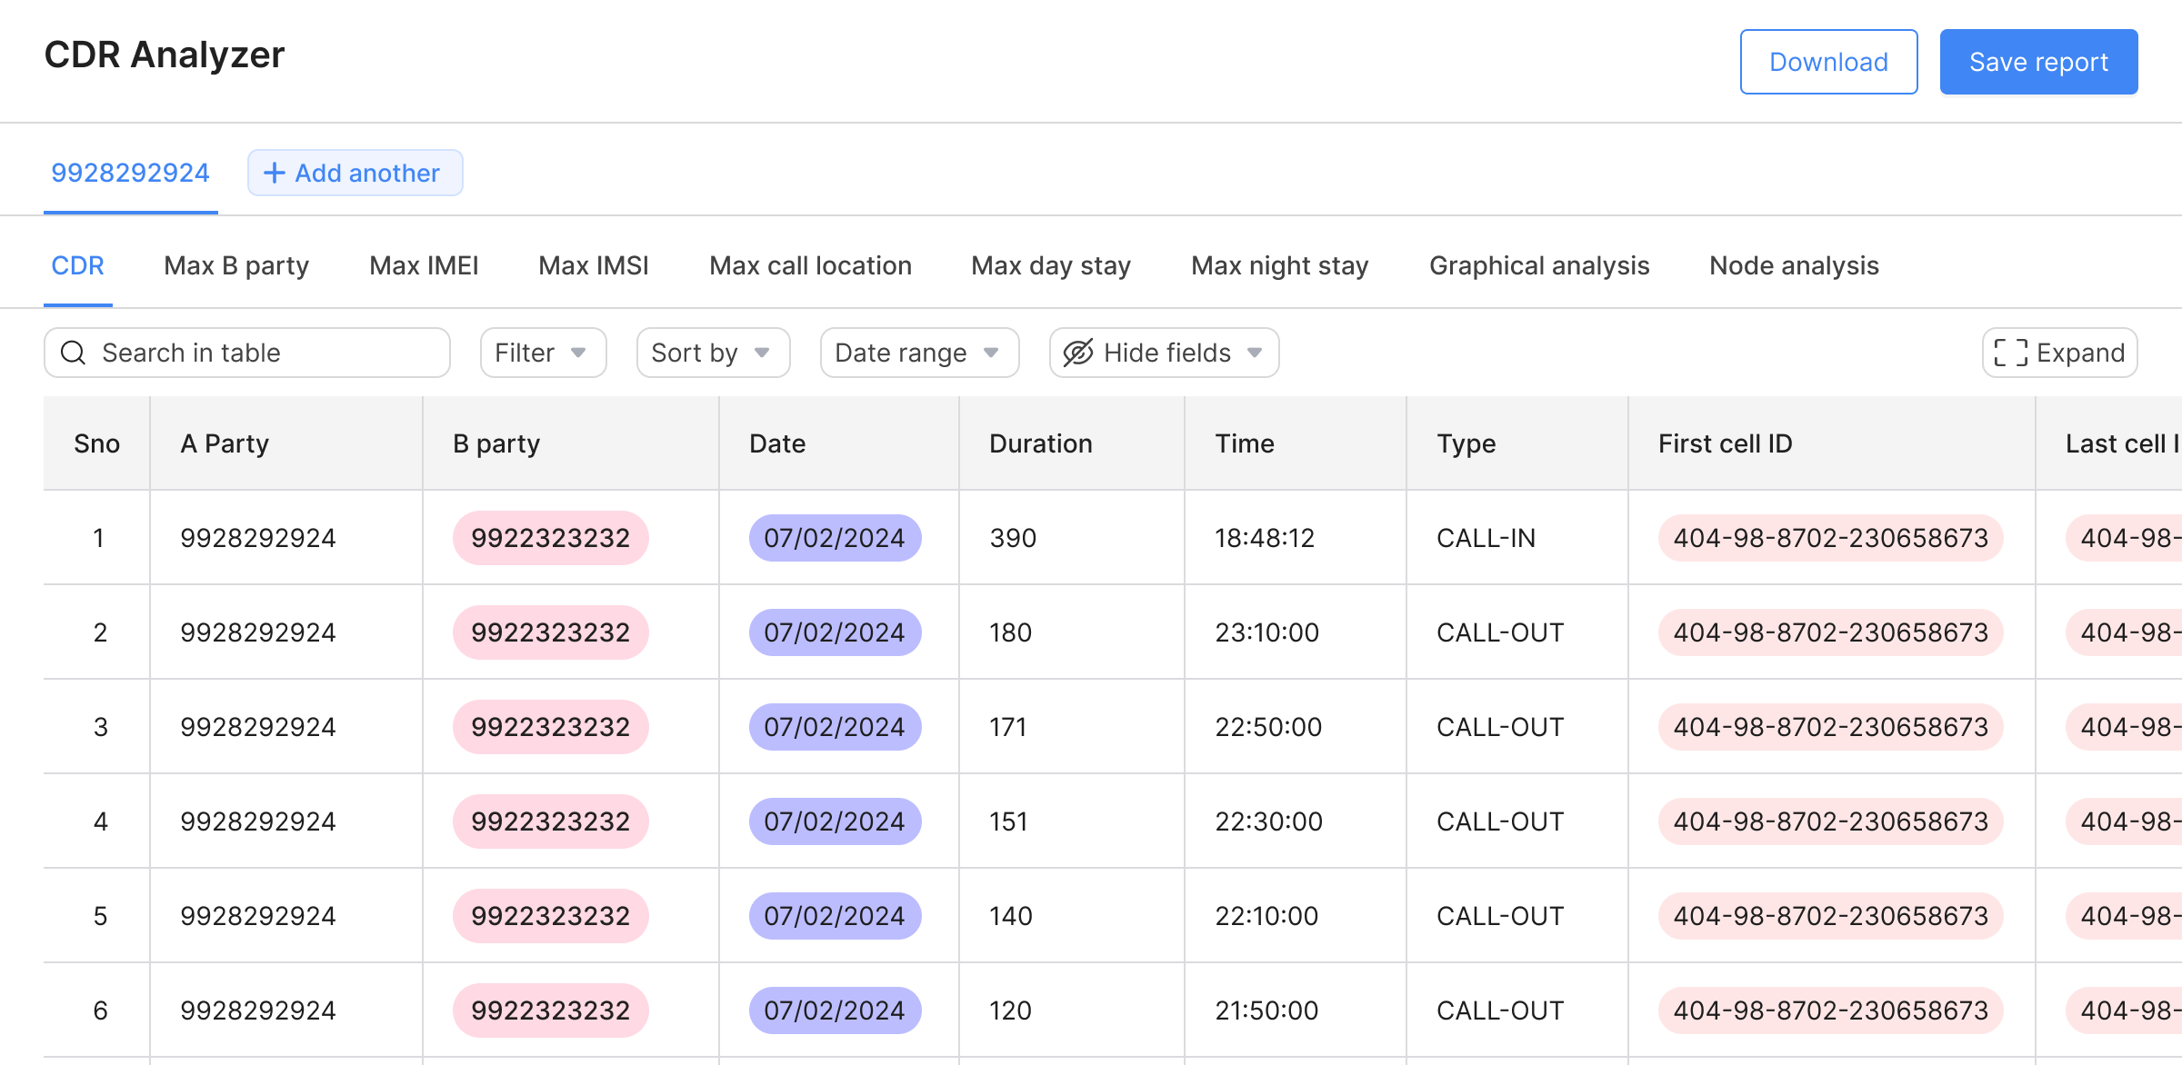Click duration value 140

1011,916
